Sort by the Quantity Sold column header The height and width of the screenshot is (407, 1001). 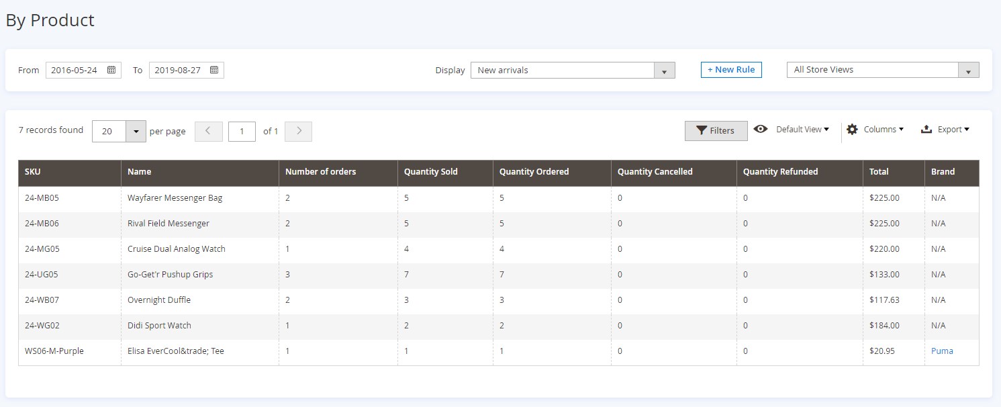[x=430, y=172]
